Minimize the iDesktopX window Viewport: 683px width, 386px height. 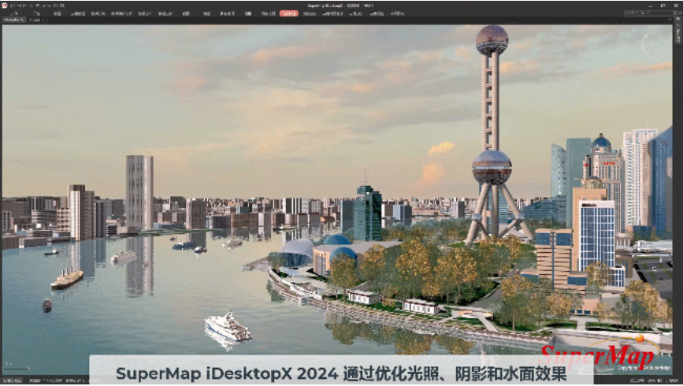[x=650, y=6]
